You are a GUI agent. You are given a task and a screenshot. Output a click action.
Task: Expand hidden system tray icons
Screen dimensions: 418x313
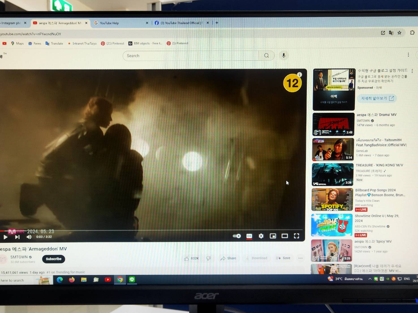(x=370, y=279)
